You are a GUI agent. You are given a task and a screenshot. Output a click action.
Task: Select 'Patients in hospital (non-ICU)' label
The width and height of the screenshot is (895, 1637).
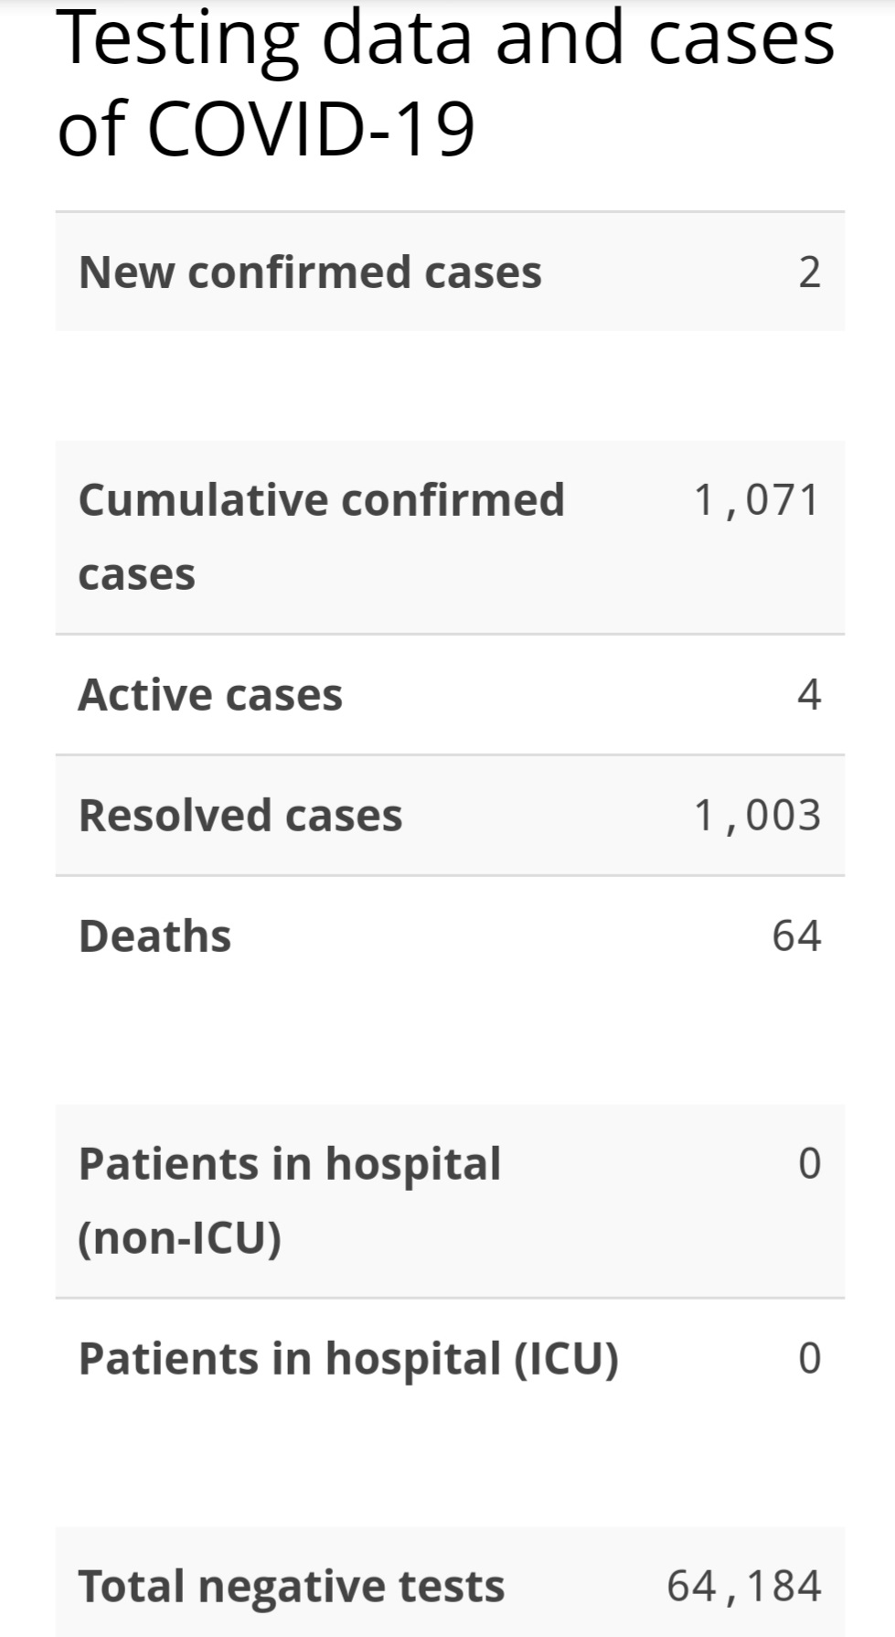290,1201
